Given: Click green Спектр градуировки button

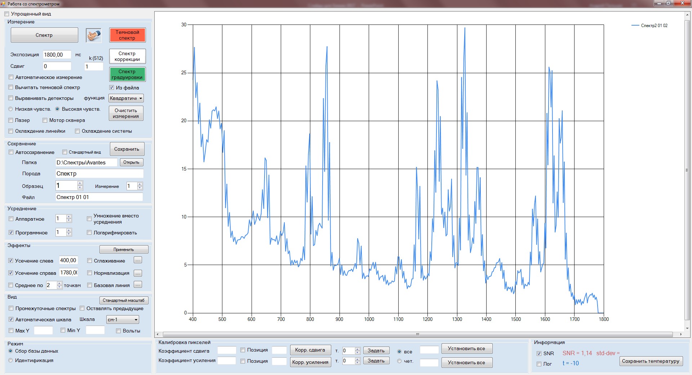Looking at the screenshot, I should tap(127, 74).
